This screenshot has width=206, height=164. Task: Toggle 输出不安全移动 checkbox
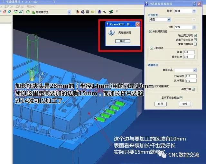click(x=195, y=40)
